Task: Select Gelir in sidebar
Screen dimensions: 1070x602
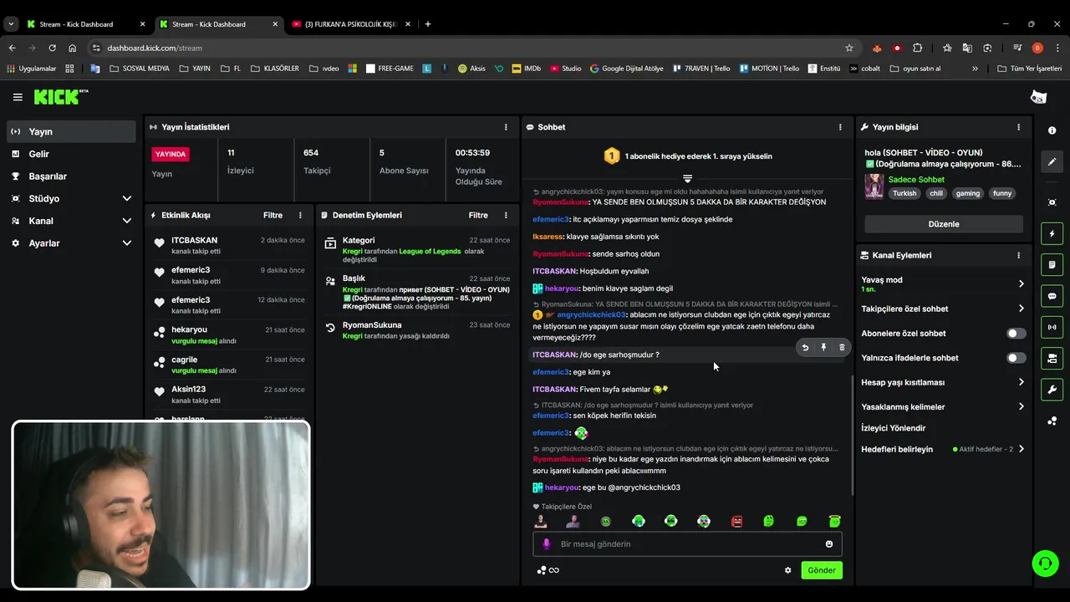Action: 71,154
